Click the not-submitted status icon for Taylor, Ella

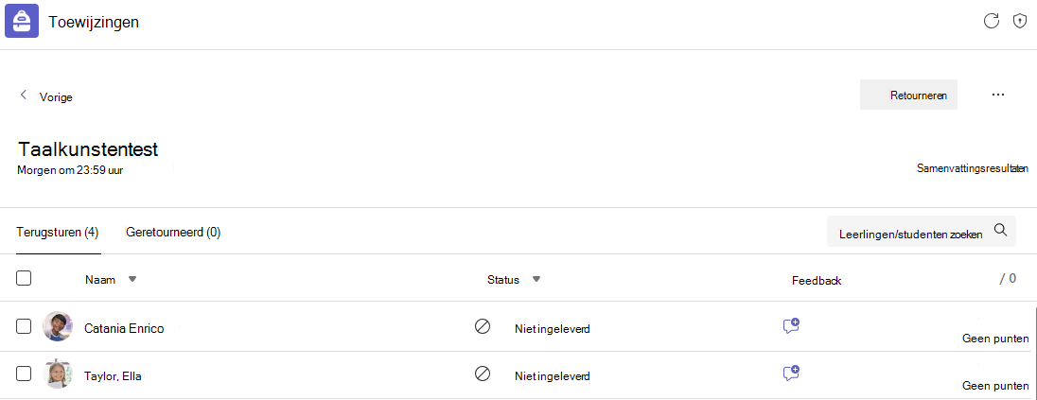click(x=483, y=374)
